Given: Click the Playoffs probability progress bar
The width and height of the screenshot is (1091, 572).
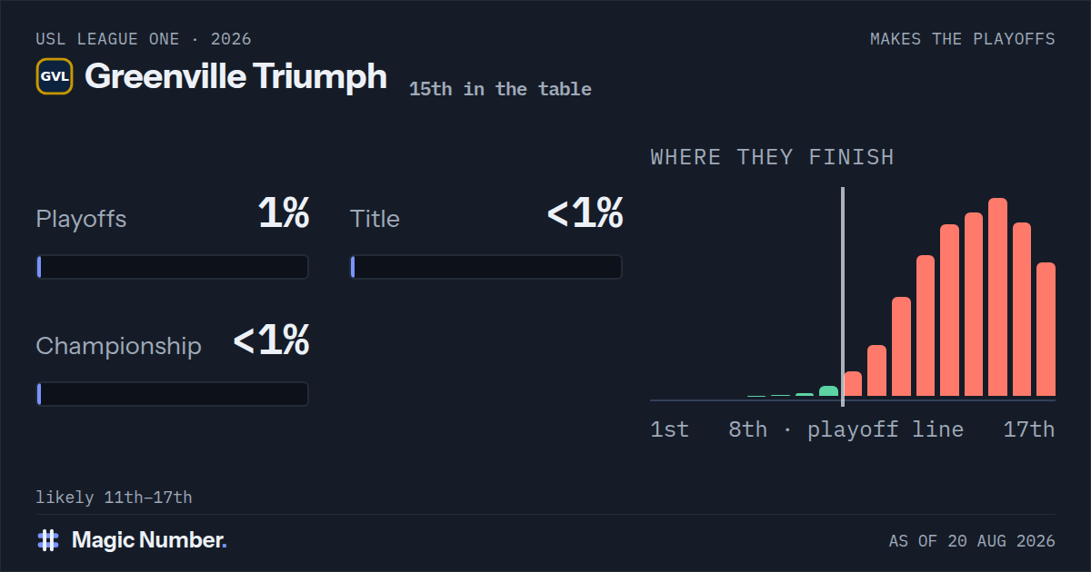Looking at the screenshot, I should [x=173, y=267].
